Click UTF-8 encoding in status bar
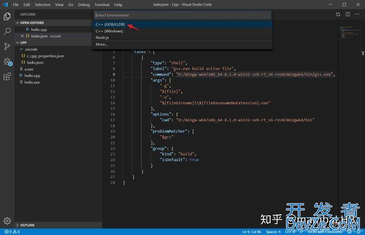The image size is (365, 235). [290, 232]
